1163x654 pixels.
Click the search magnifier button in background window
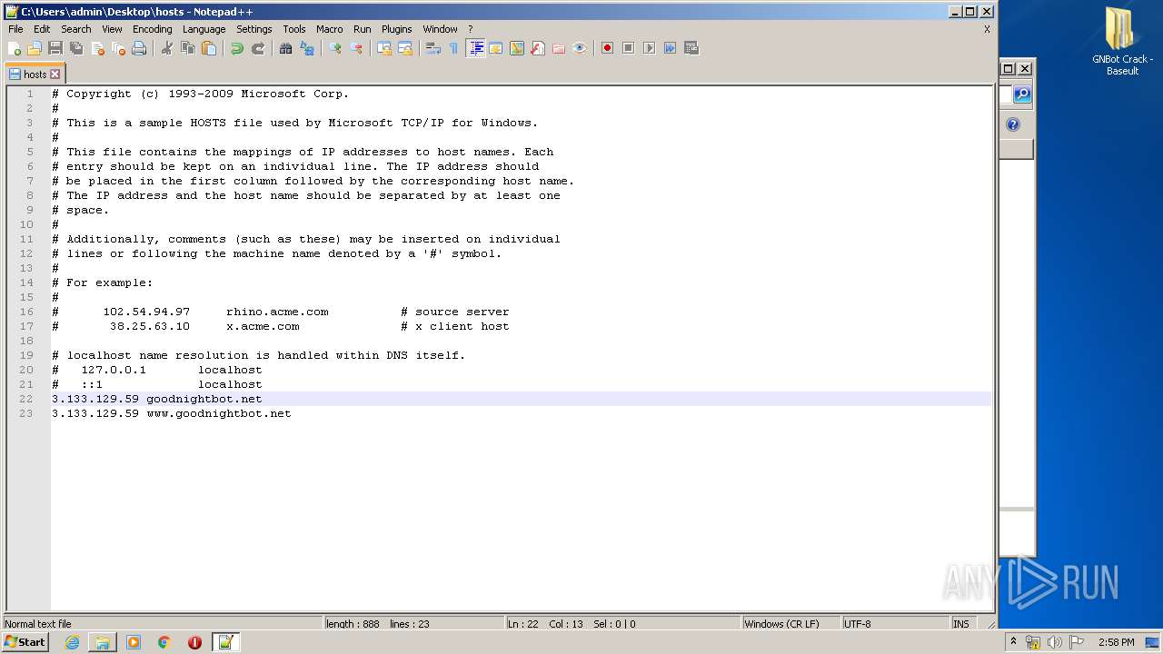pyautogui.click(x=1022, y=94)
